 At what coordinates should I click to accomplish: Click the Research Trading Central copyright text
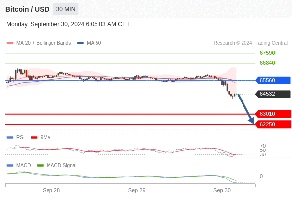point(250,43)
